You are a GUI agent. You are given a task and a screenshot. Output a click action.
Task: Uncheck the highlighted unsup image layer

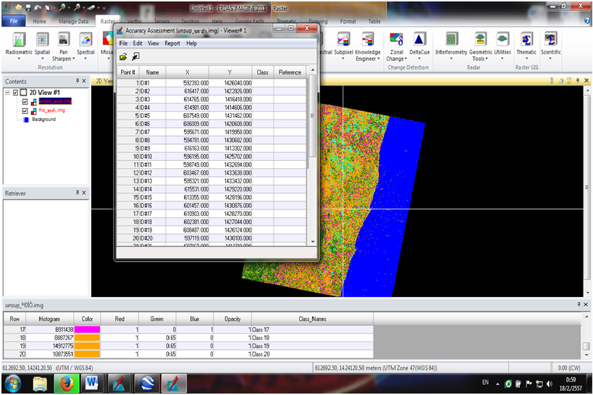point(25,102)
